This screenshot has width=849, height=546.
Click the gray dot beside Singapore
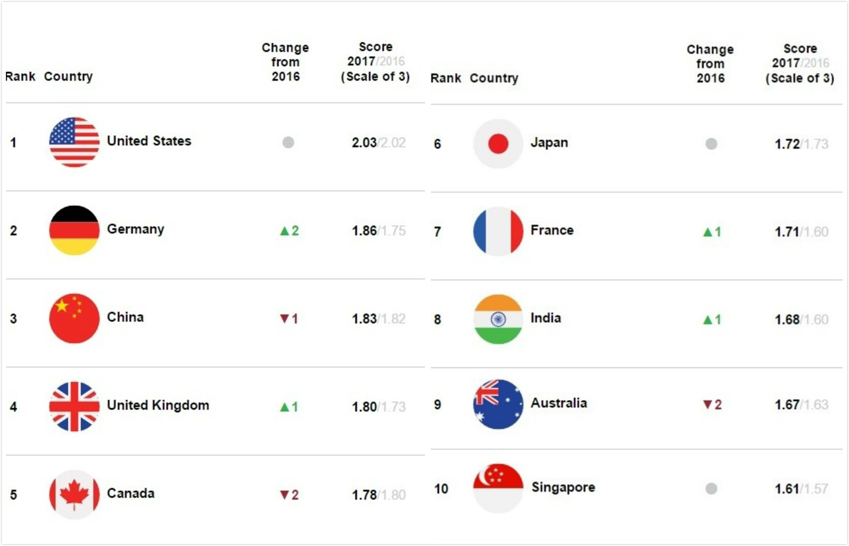tap(711, 488)
